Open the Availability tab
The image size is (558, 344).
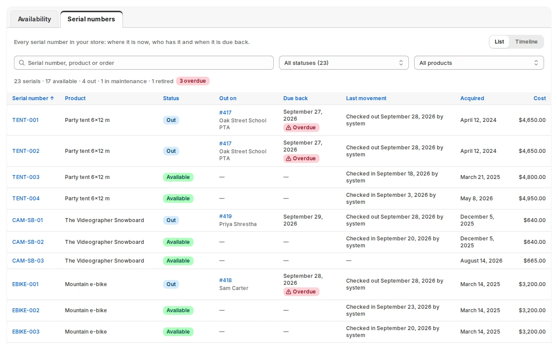pyautogui.click(x=34, y=19)
